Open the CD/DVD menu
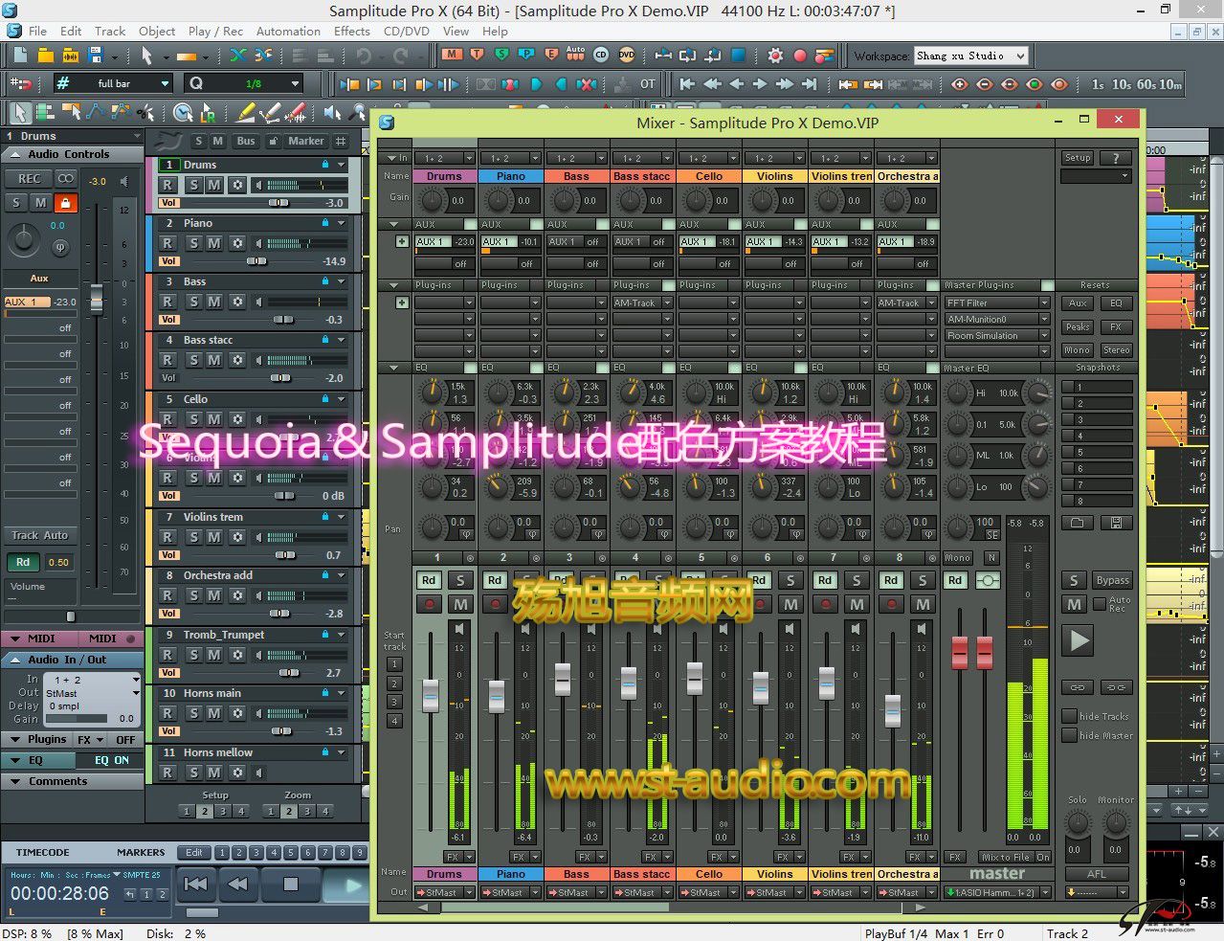The width and height of the screenshot is (1224, 941). [x=407, y=31]
